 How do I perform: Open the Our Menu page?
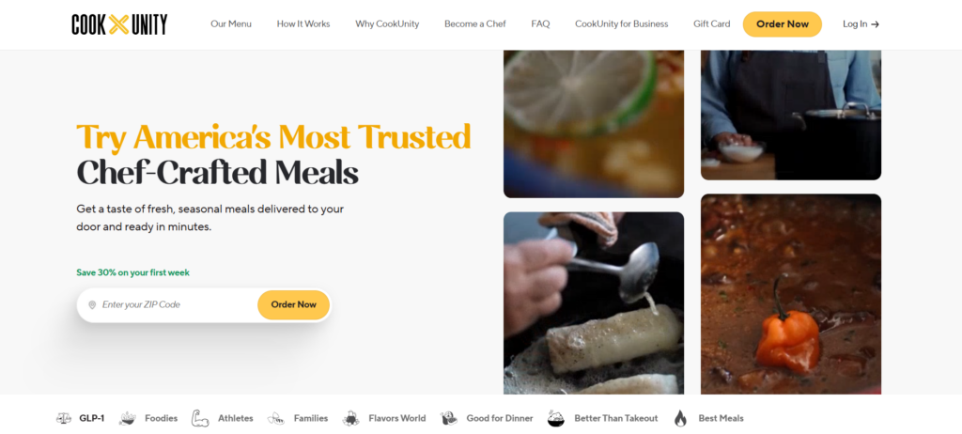(231, 23)
